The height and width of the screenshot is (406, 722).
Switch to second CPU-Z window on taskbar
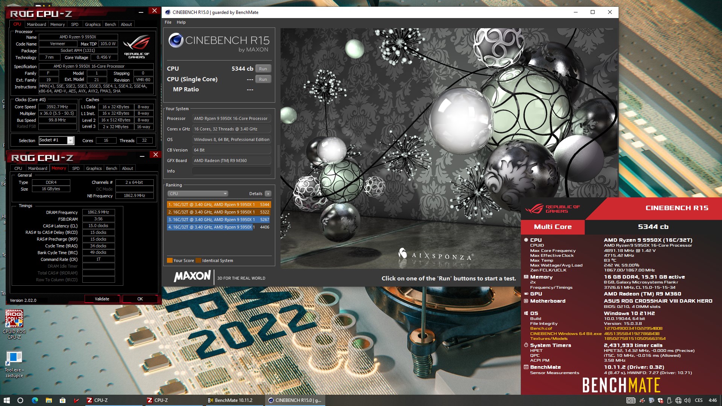click(x=174, y=400)
